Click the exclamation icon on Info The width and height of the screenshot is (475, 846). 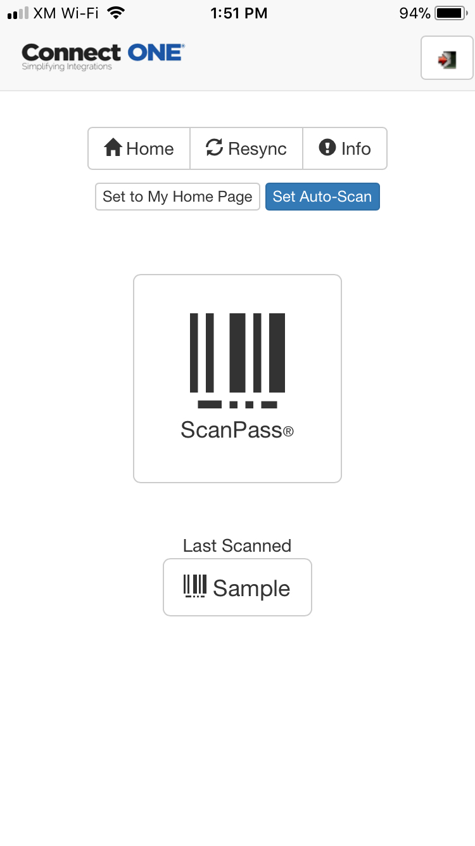[327, 148]
